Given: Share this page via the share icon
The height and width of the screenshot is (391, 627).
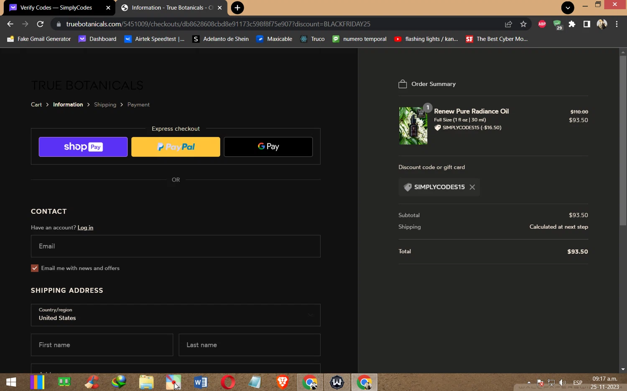Looking at the screenshot, I should pos(508,24).
